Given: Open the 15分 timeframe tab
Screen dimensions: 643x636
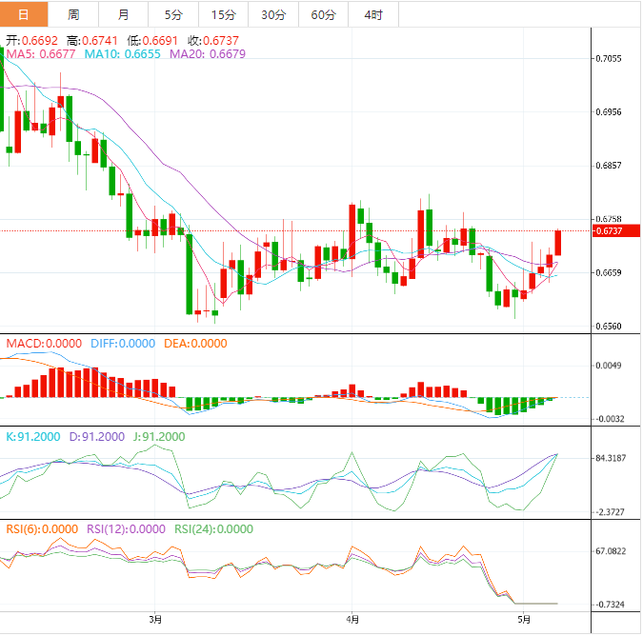Looking at the screenshot, I should 224,14.
